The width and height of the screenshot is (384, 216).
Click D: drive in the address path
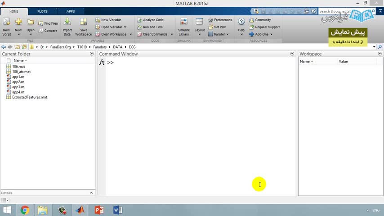(42, 47)
